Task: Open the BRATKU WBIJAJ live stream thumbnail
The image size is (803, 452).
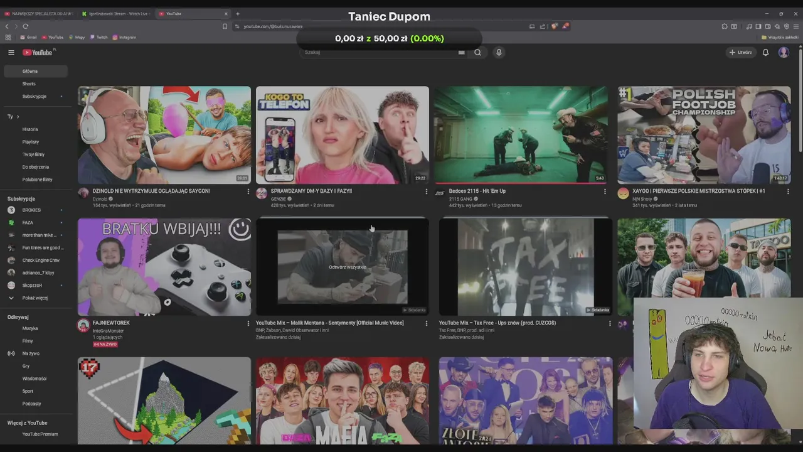Action: 164,267
